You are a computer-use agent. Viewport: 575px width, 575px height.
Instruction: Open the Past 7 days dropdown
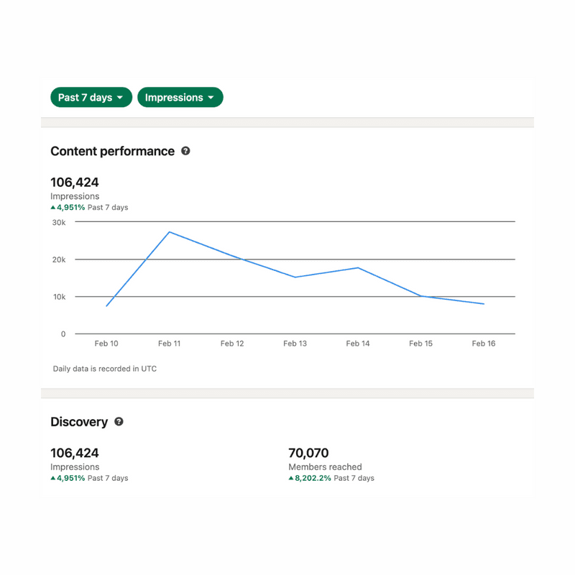point(91,98)
